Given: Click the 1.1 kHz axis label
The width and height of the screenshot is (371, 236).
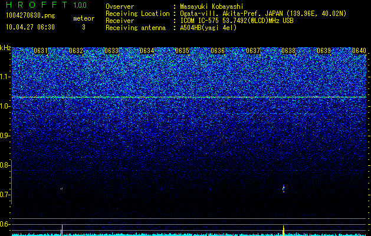Looking at the screenshot, I should point(5,77).
